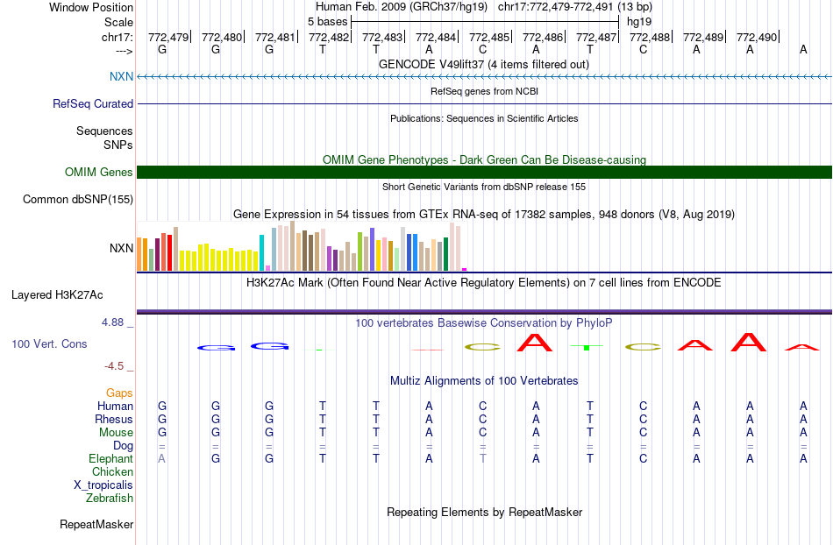Click the Common dbSNP(155) track label
Screen dimensions: 833x545
point(78,199)
